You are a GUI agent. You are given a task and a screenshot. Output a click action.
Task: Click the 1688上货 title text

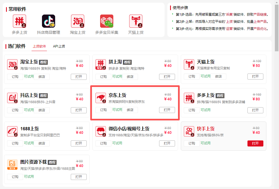tap(30, 129)
